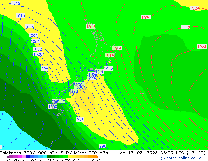Click the left arrow end of the color scale

coord(8,157)
